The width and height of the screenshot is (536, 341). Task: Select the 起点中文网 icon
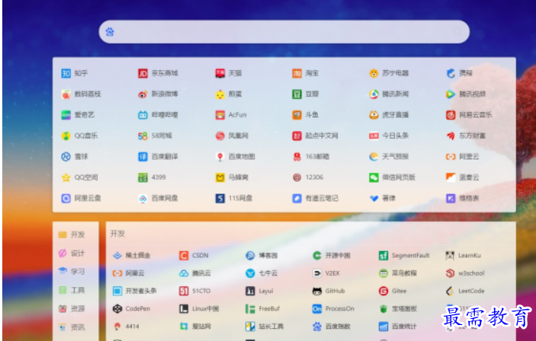(297, 135)
